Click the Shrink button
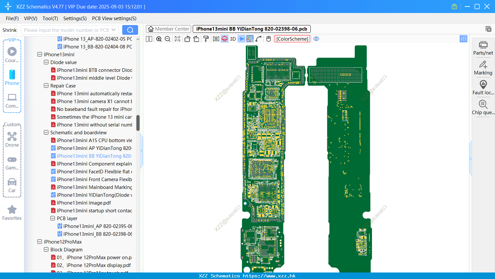The height and width of the screenshot is (279, 495). (9, 30)
